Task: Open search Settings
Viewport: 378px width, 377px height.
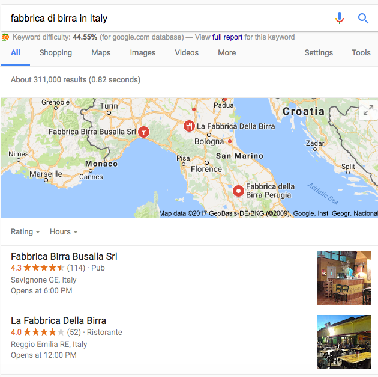Action: [319, 52]
